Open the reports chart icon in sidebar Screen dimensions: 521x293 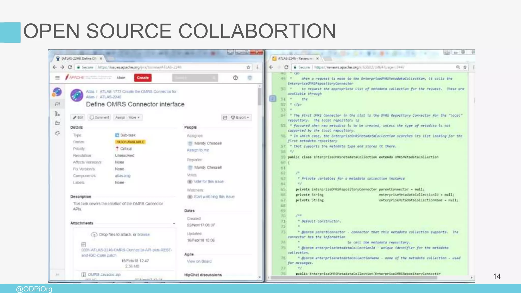[57, 114]
